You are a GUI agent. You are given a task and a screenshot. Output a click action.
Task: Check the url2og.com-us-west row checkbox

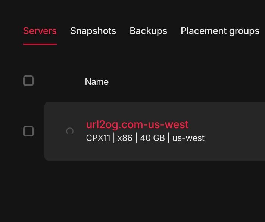(28, 131)
